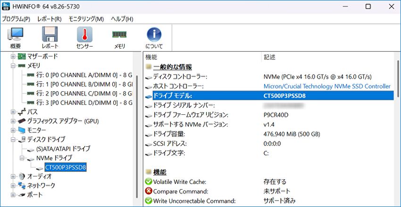This screenshot has height=207, width=401.
Task: Click the 未サポート value for Compare Command
Action: point(277,191)
